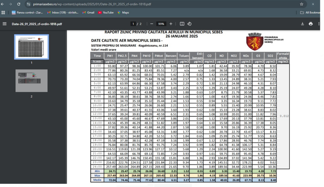
Task: Select page 2 thumbnail in sidebar
Action: [31, 81]
